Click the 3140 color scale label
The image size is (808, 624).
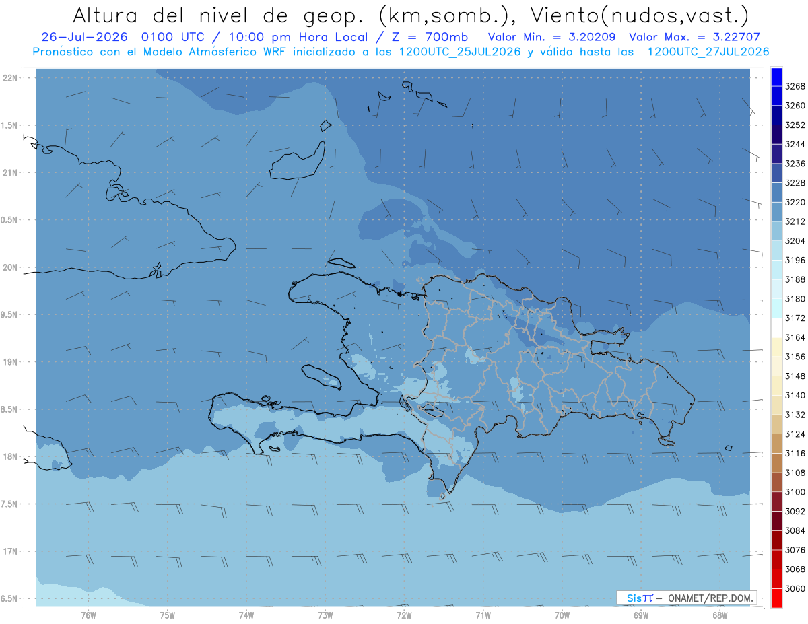(795, 395)
